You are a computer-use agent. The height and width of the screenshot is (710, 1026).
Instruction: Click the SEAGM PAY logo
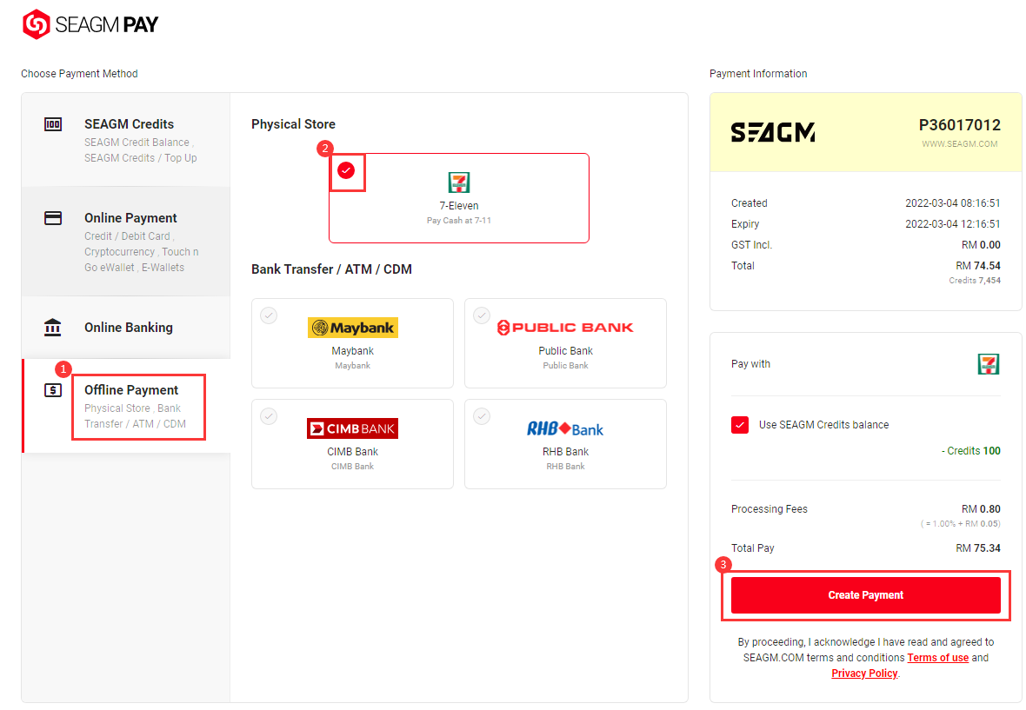coord(90,24)
